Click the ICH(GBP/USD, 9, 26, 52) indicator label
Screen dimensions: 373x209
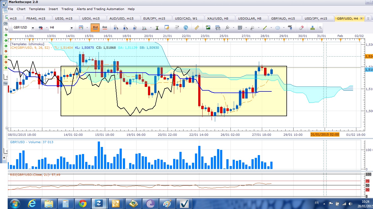[x=30, y=48]
